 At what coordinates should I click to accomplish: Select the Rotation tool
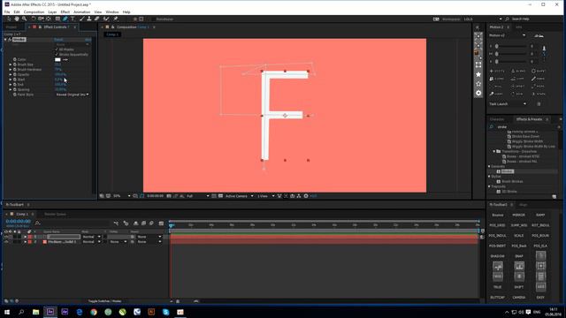coord(34,19)
